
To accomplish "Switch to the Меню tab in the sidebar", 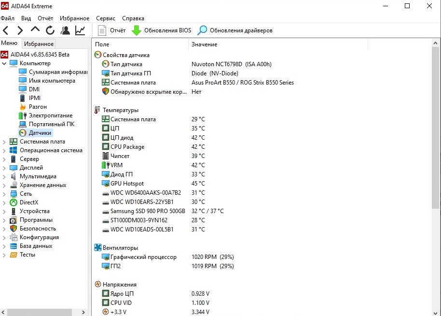I will [9, 43].
